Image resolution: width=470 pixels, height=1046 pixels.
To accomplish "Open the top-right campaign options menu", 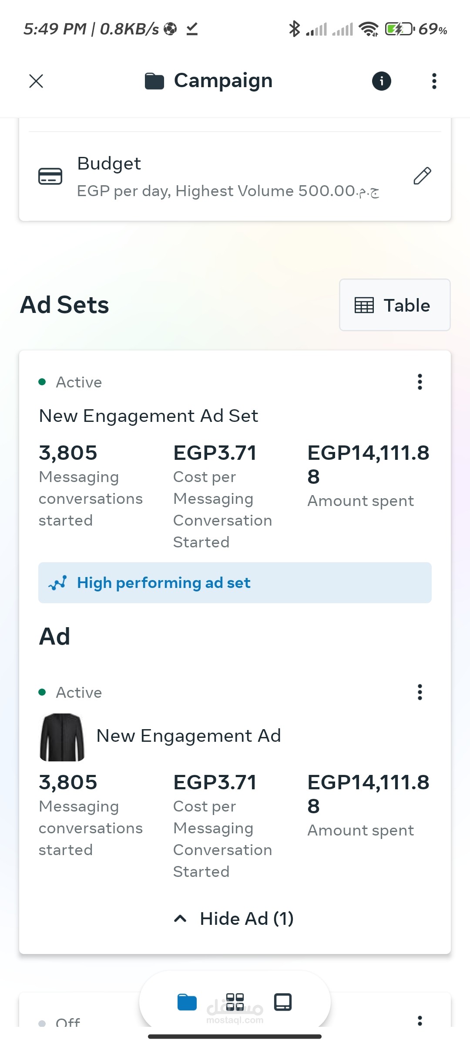I will click(x=434, y=81).
